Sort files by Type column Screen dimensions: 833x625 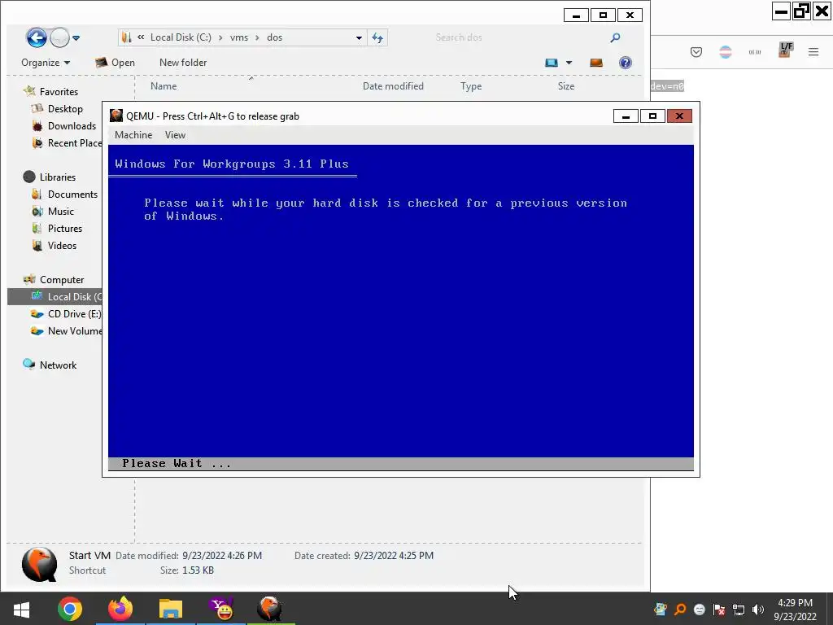coord(471,86)
